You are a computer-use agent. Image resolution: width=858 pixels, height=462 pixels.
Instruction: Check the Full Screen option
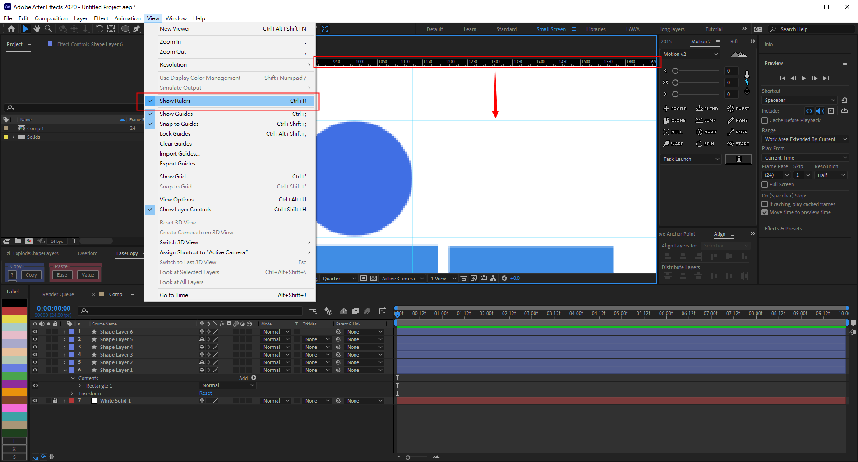click(765, 184)
